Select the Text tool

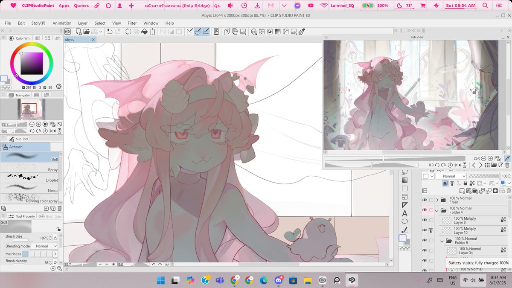point(404,213)
